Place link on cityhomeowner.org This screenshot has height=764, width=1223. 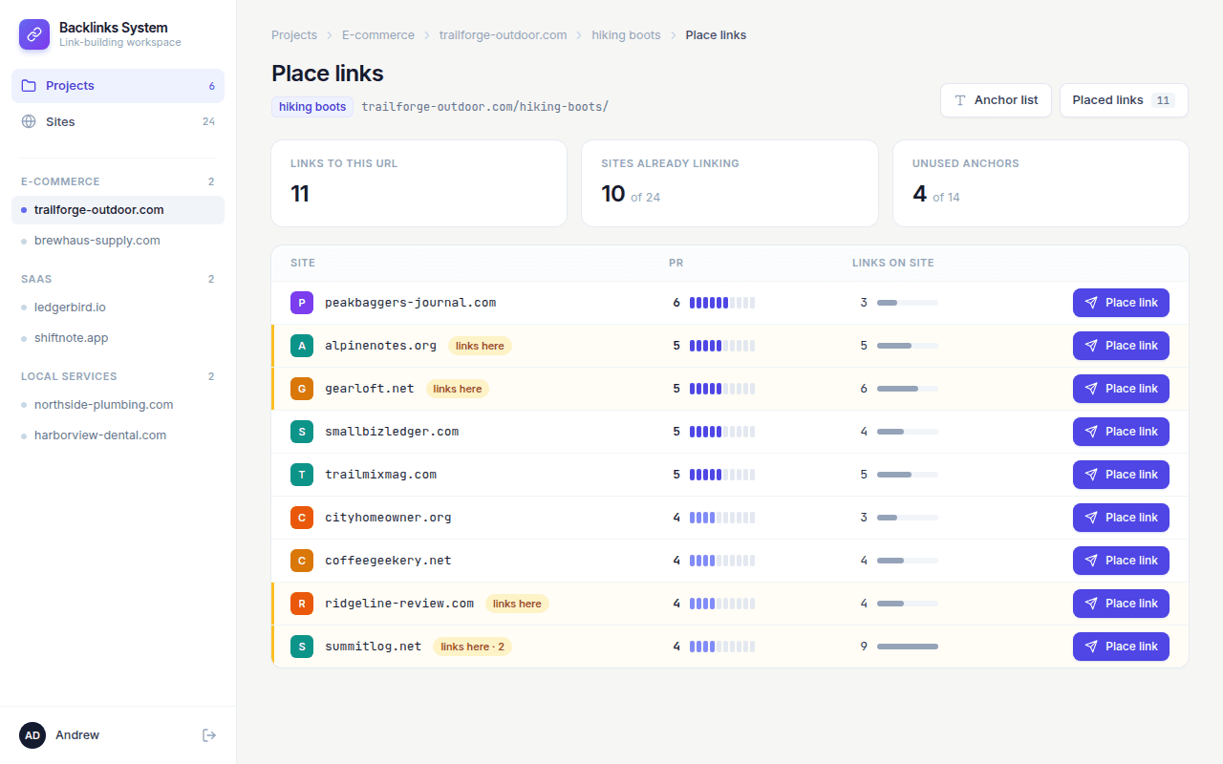[1121, 518]
